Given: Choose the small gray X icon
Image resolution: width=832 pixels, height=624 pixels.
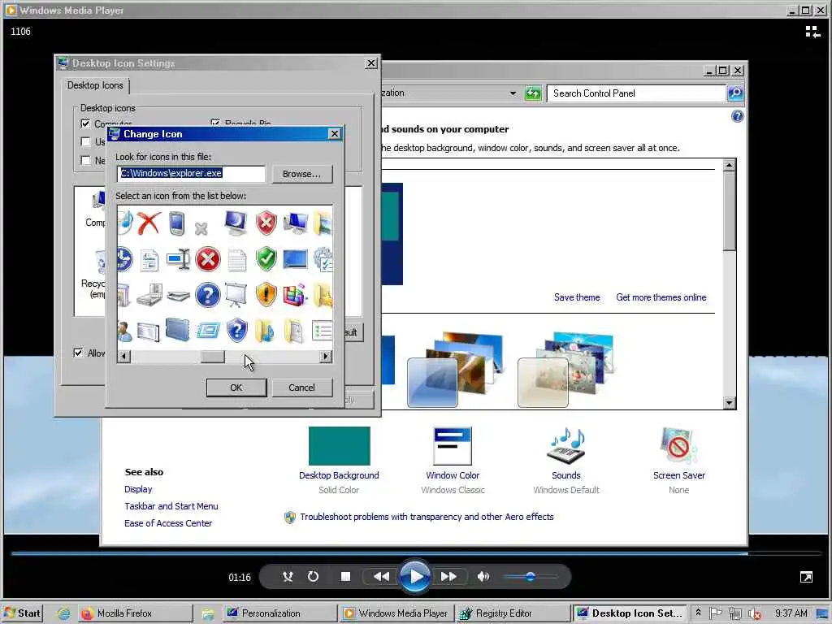Looking at the screenshot, I should pyautogui.click(x=201, y=228).
